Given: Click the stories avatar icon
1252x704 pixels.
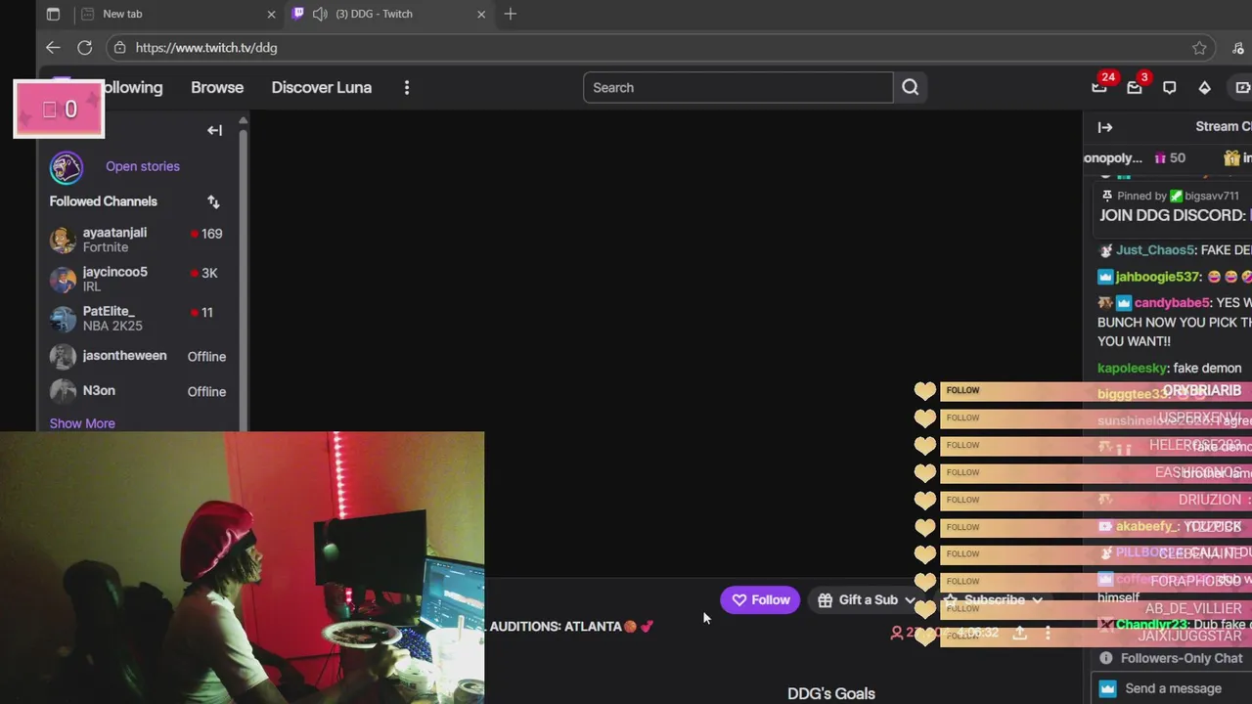Looking at the screenshot, I should [67, 167].
